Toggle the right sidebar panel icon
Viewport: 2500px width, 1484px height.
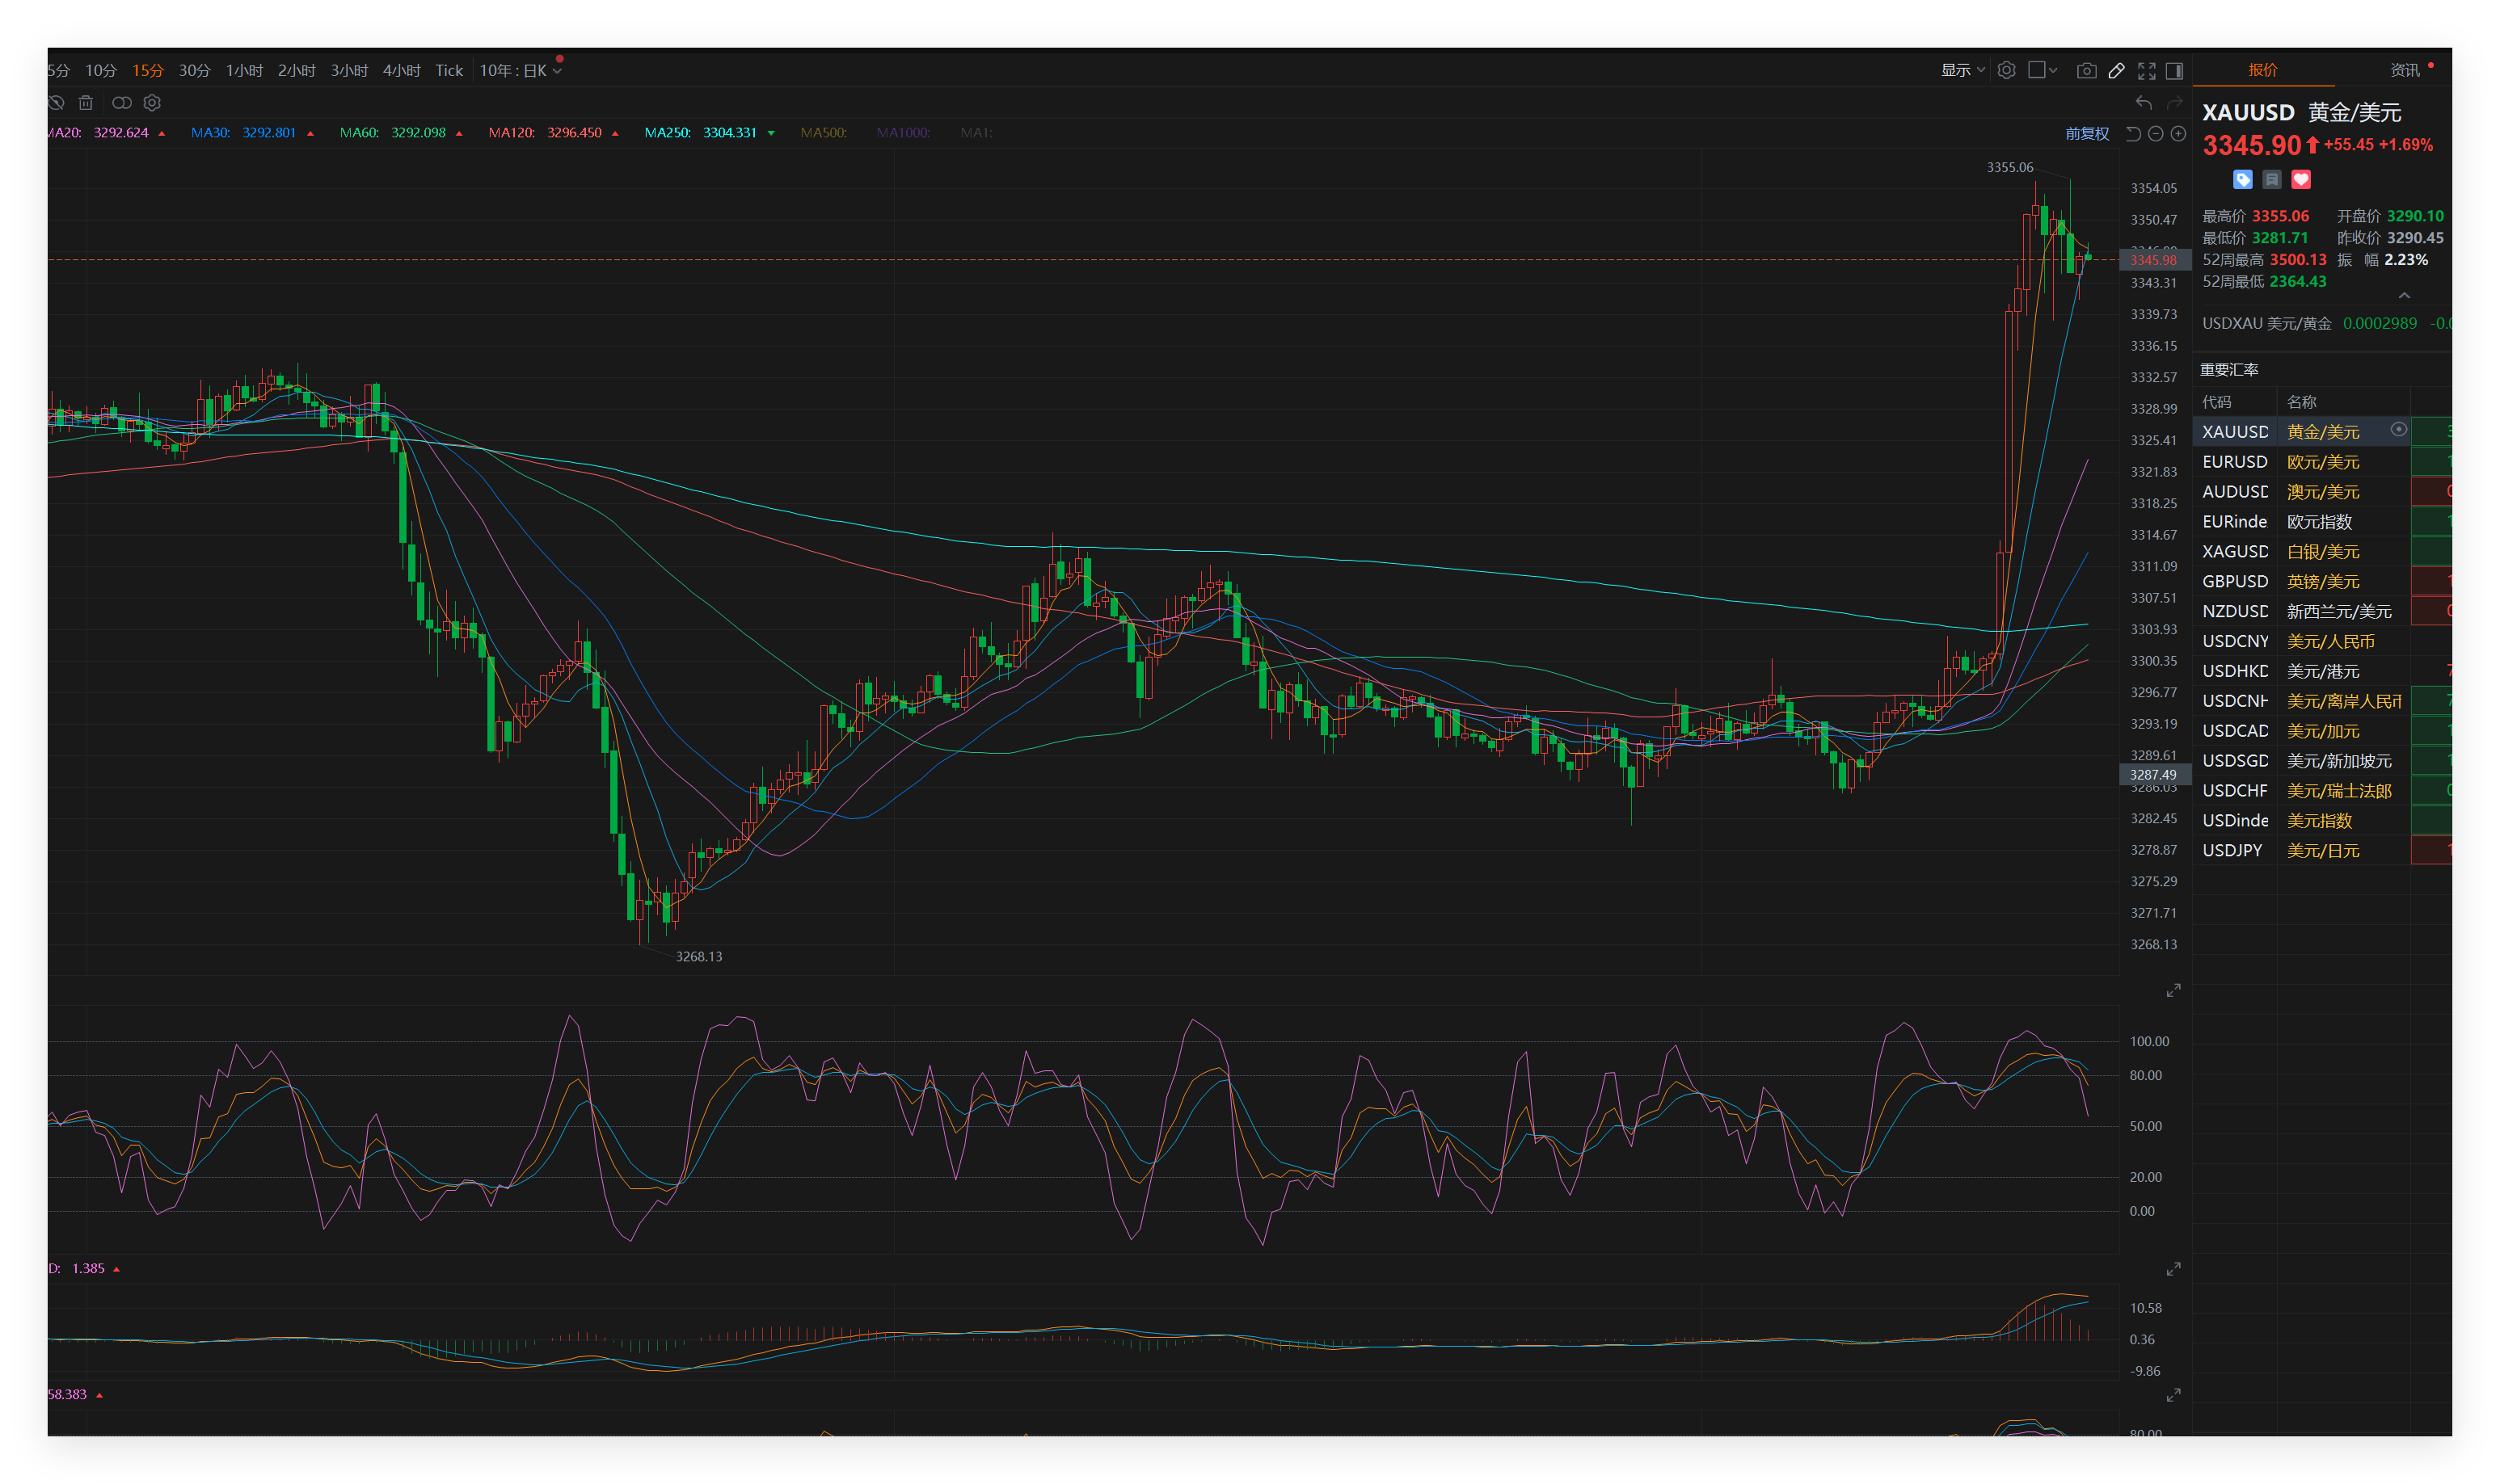[x=2174, y=70]
